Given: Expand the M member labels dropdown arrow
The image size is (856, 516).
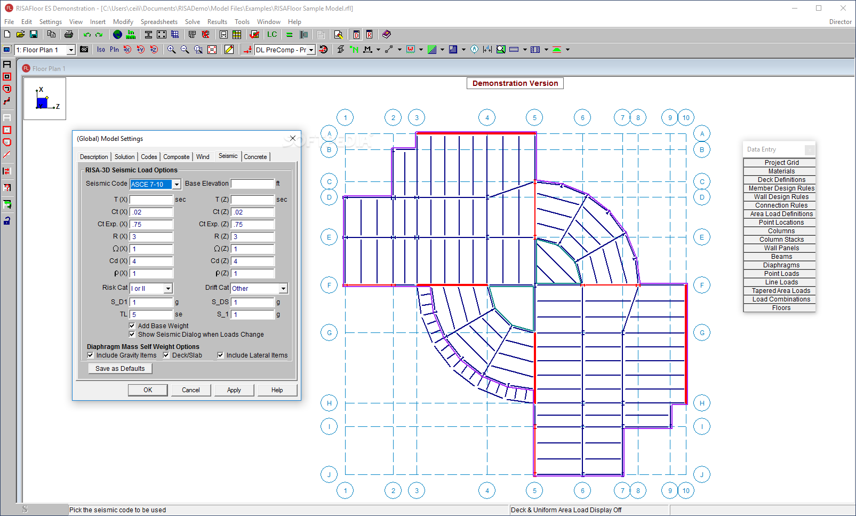Looking at the screenshot, I should [378, 49].
